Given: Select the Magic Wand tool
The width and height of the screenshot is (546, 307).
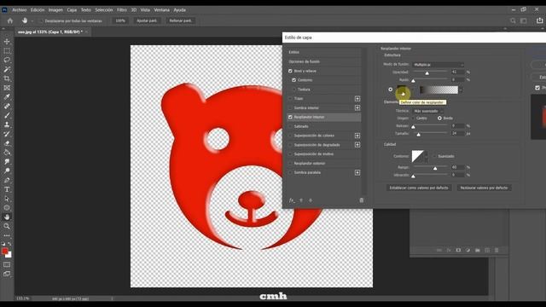Looking at the screenshot, I should click(7, 69).
